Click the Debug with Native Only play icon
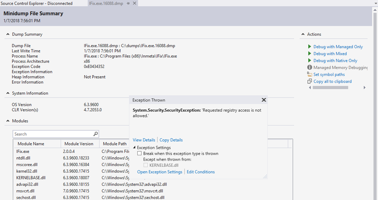The height and width of the screenshot is (200, 378). [310, 61]
